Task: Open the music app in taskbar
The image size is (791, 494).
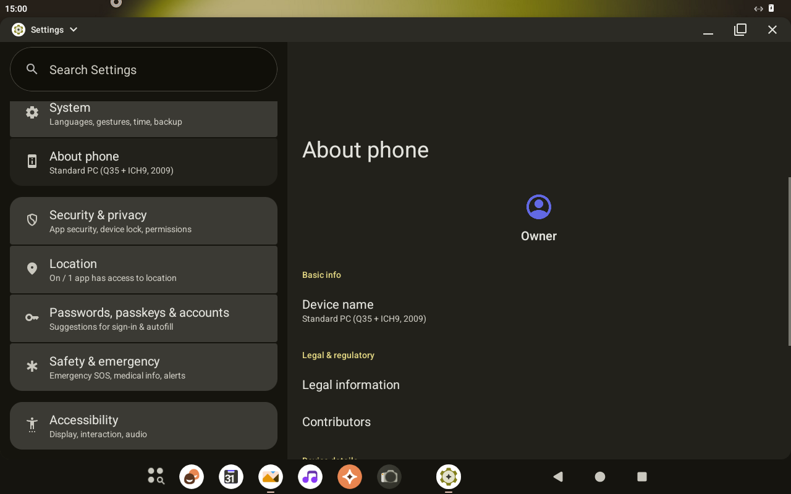Action: pyautogui.click(x=310, y=477)
